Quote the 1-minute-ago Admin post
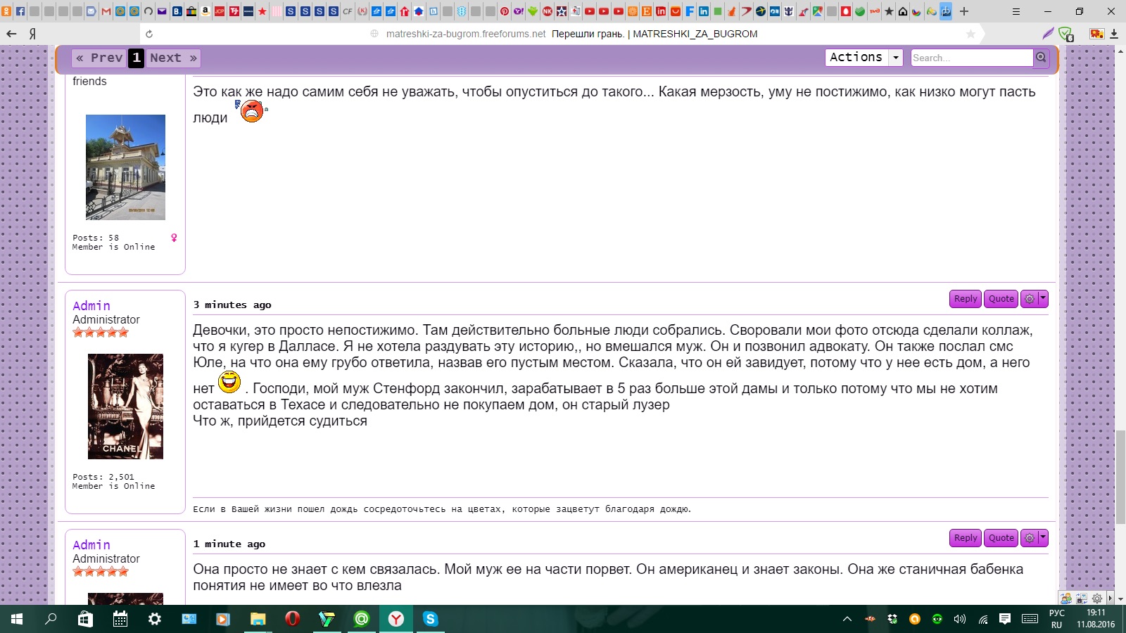The image size is (1126, 633). tap(1001, 538)
